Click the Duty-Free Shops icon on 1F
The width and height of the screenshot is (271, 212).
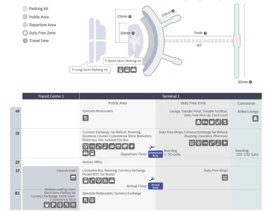coord(225,178)
